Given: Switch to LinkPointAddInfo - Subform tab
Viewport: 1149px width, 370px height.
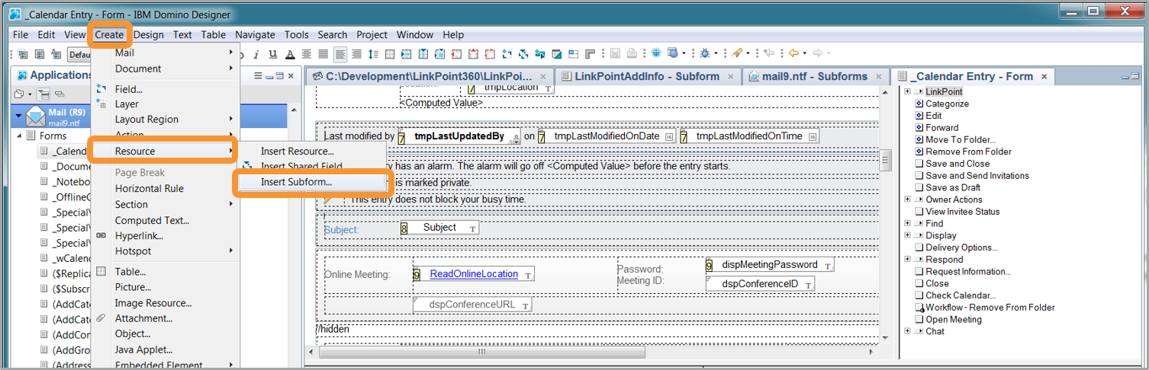Looking at the screenshot, I should 647,76.
